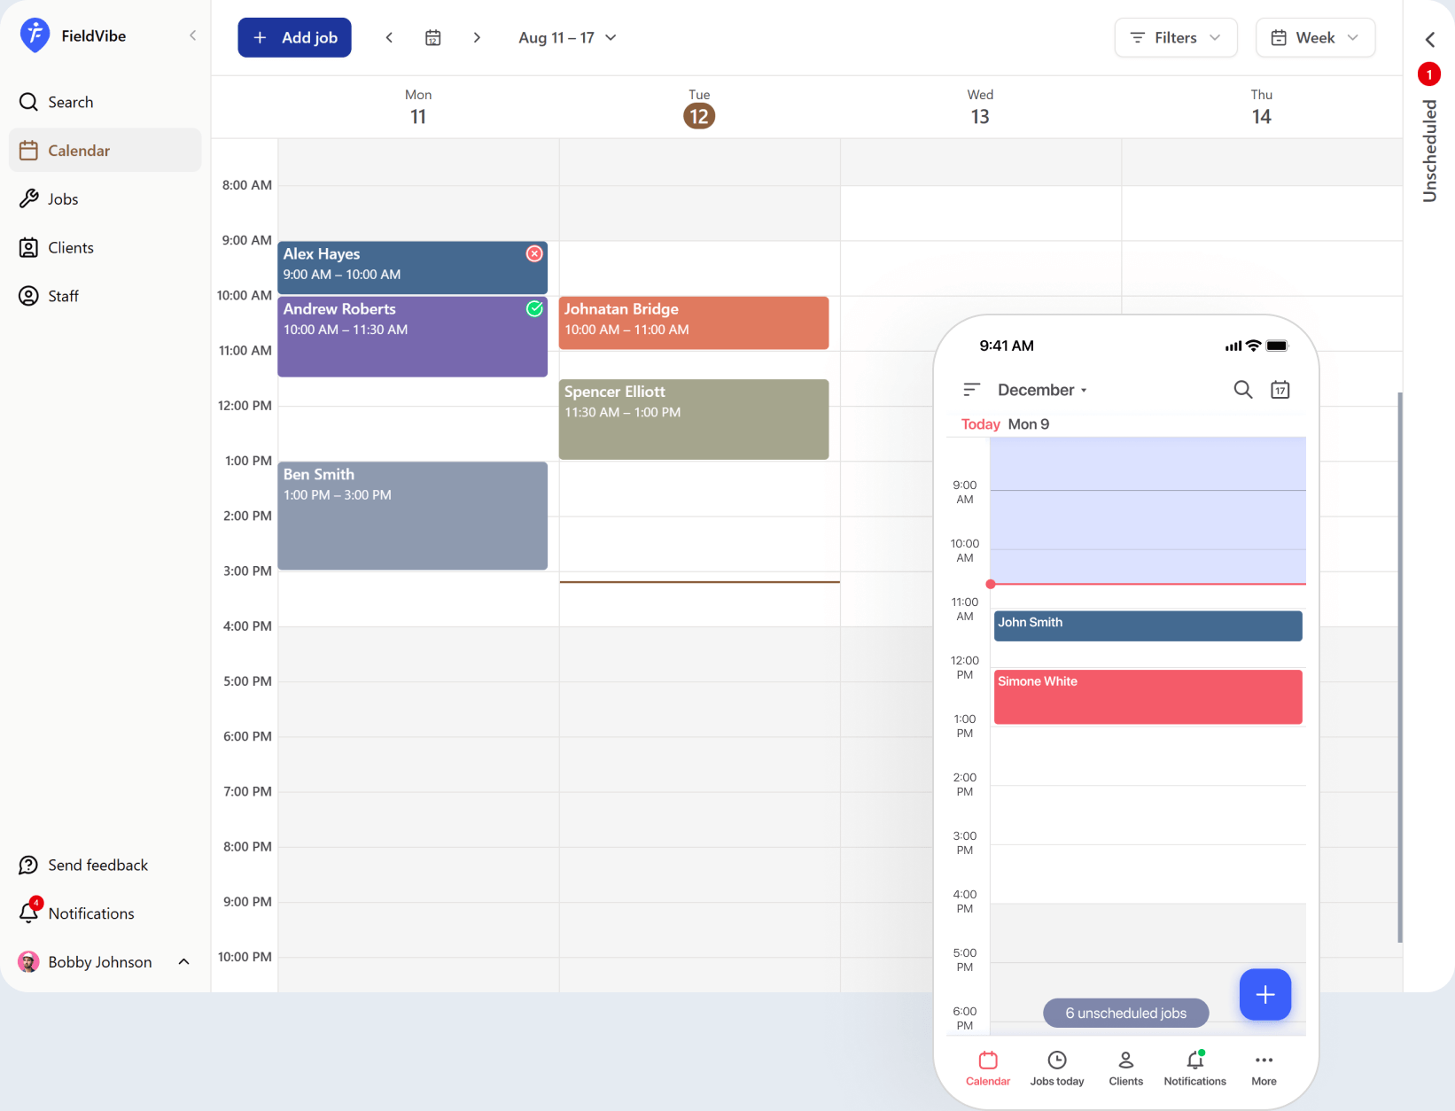Expand the Aug 11 – 17 date range dropdown
The image size is (1455, 1111).
[x=566, y=37]
